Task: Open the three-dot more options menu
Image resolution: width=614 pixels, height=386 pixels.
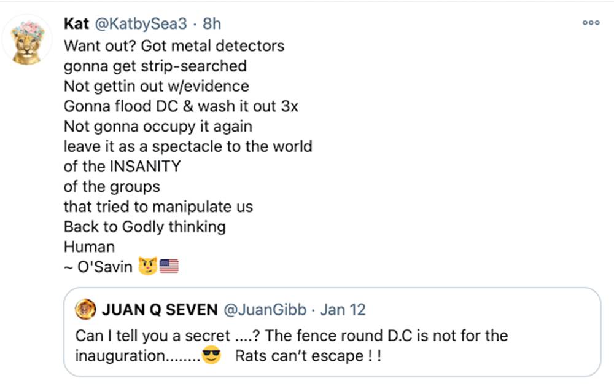Action: point(591,23)
